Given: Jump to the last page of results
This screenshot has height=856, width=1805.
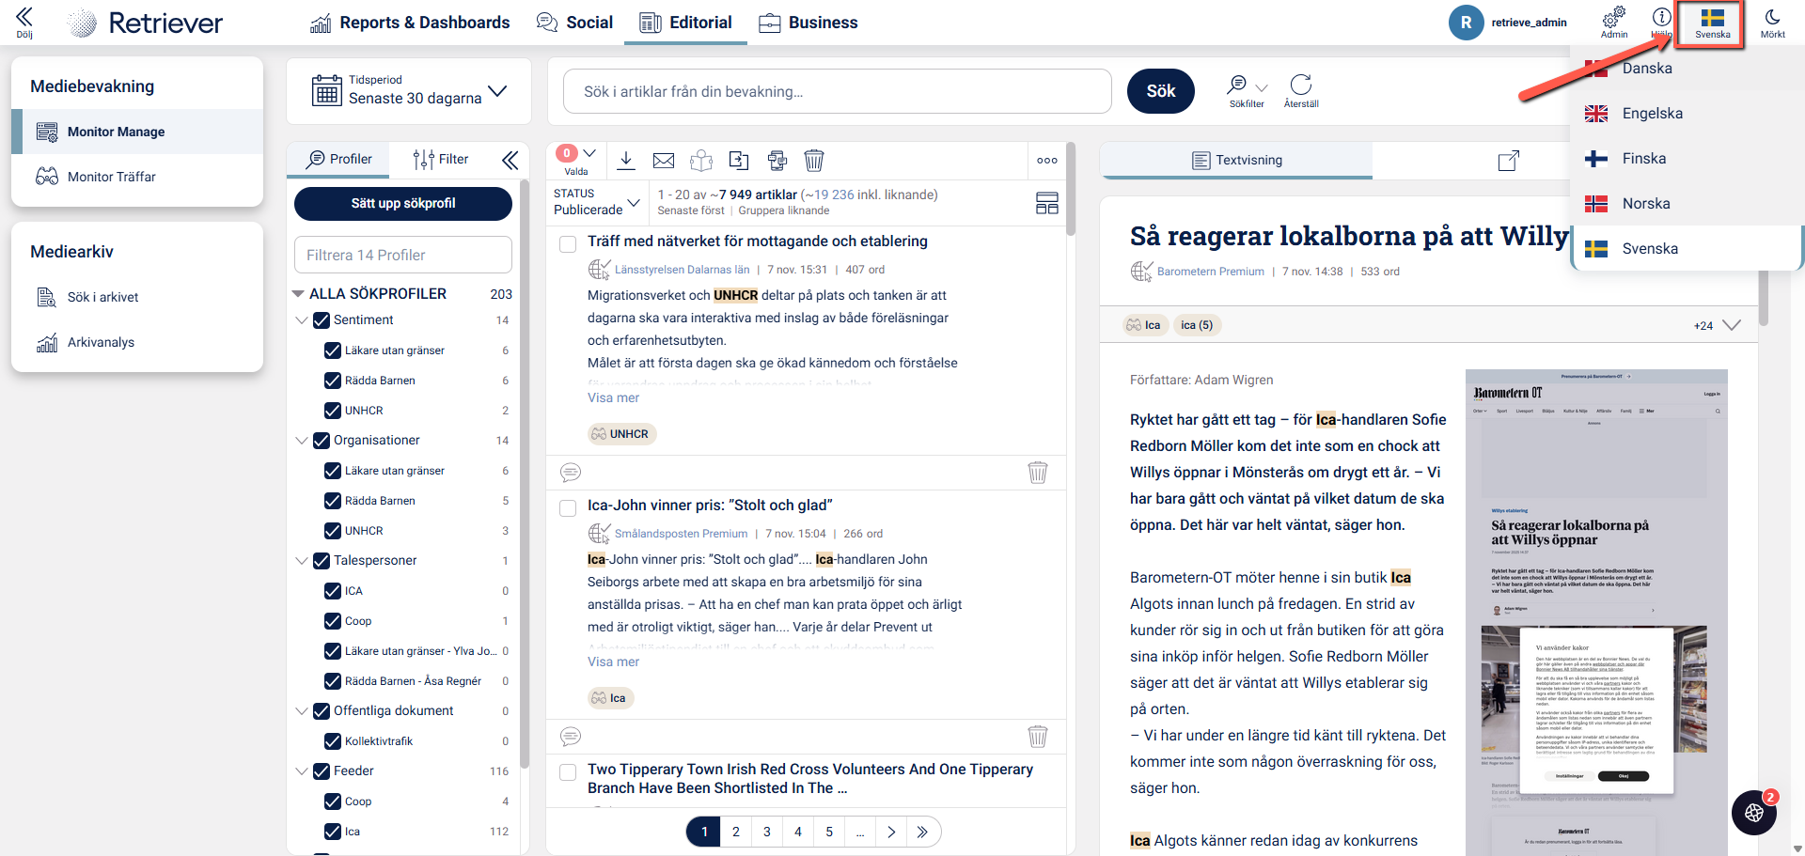Looking at the screenshot, I should click(x=922, y=832).
